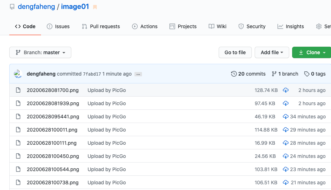Open commit hash 7fabd17
The height and width of the screenshot is (190, 331).
[x=92, y=74]
